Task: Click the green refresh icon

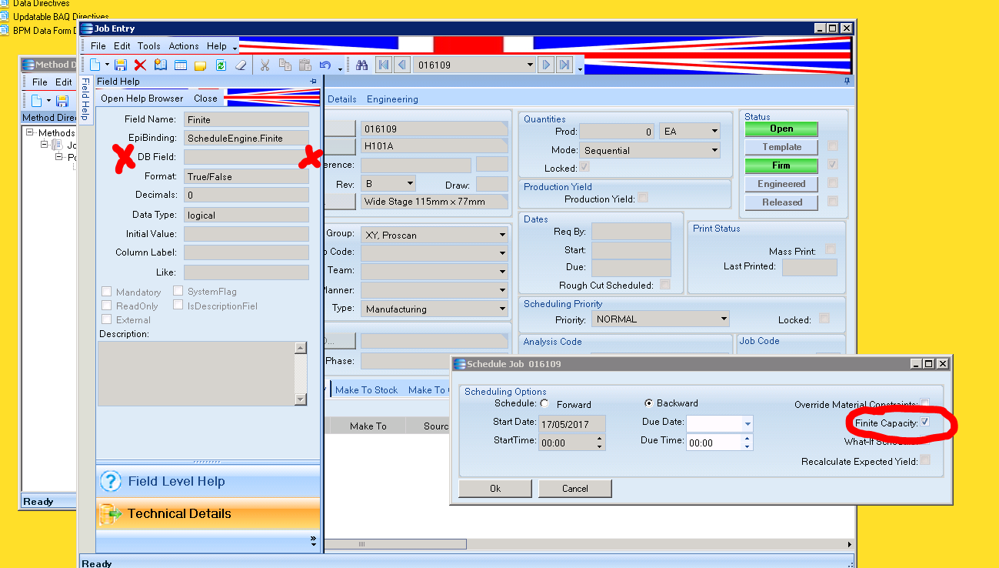Action: (x=221, y=65)
